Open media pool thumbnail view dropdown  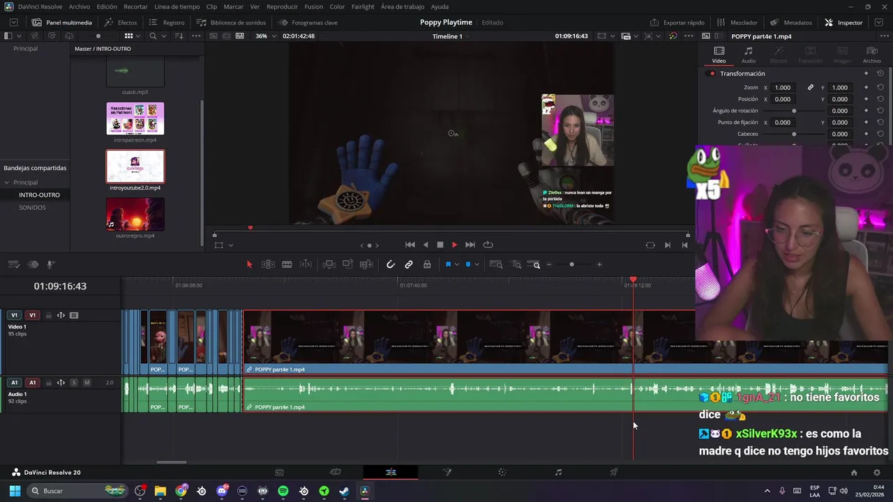point(137,36)
